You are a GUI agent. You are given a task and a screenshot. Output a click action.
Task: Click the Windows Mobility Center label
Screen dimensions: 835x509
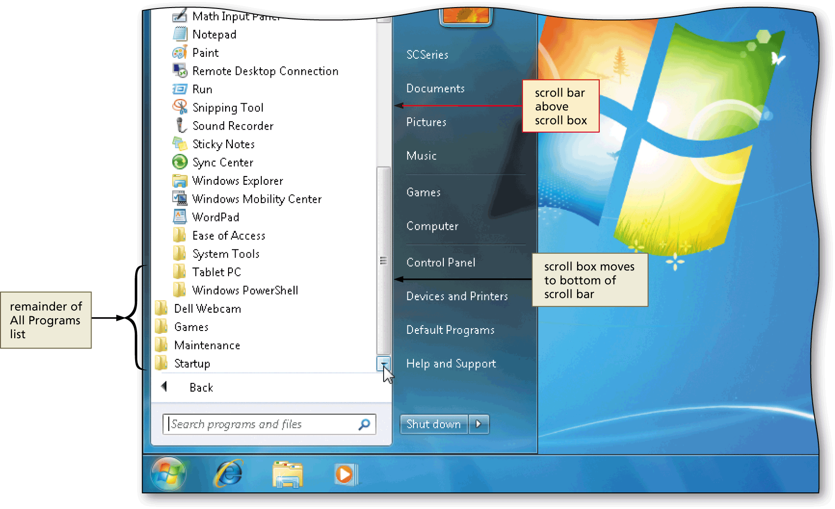257,199
